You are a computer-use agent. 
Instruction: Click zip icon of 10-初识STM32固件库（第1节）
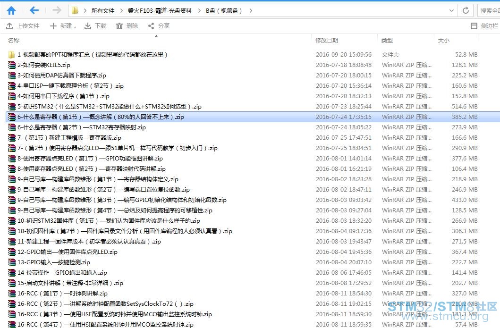(x=11, y=220)
